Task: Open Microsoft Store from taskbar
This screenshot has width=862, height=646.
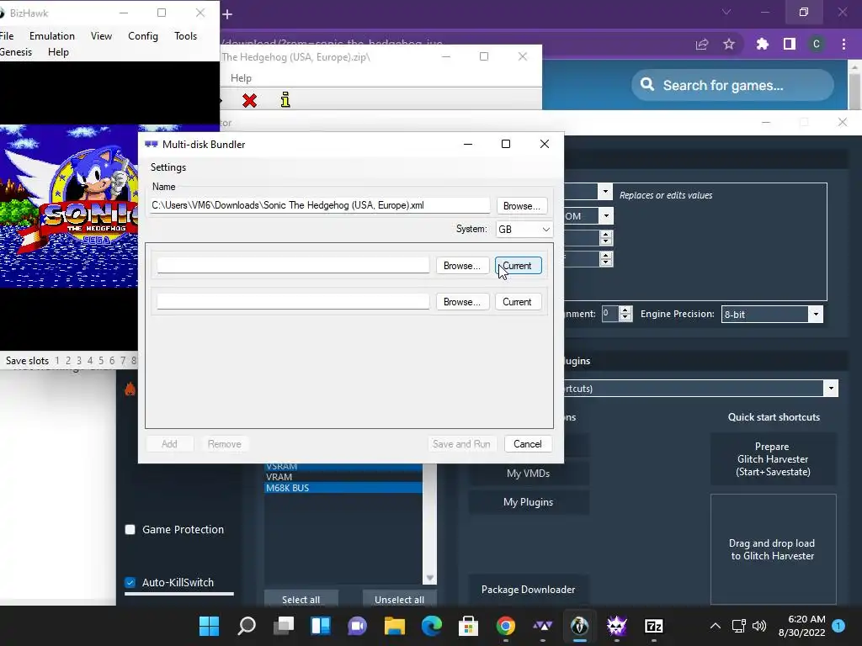Action: [x=468, y=626]
